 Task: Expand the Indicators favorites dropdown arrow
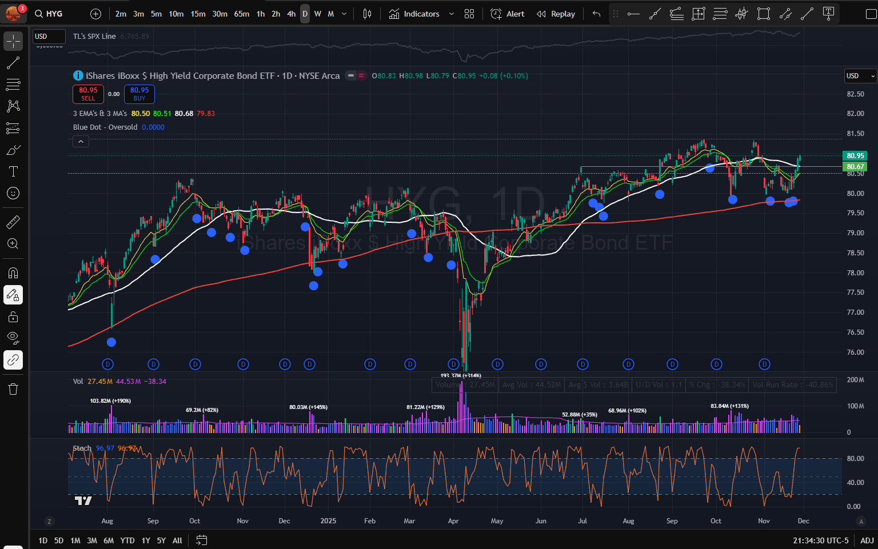pos(451,14)
